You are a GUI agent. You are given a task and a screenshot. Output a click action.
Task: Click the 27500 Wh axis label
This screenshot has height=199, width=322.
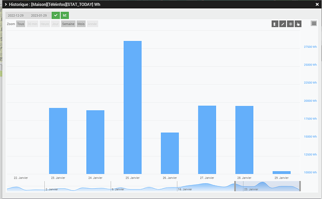coord(310,47)
